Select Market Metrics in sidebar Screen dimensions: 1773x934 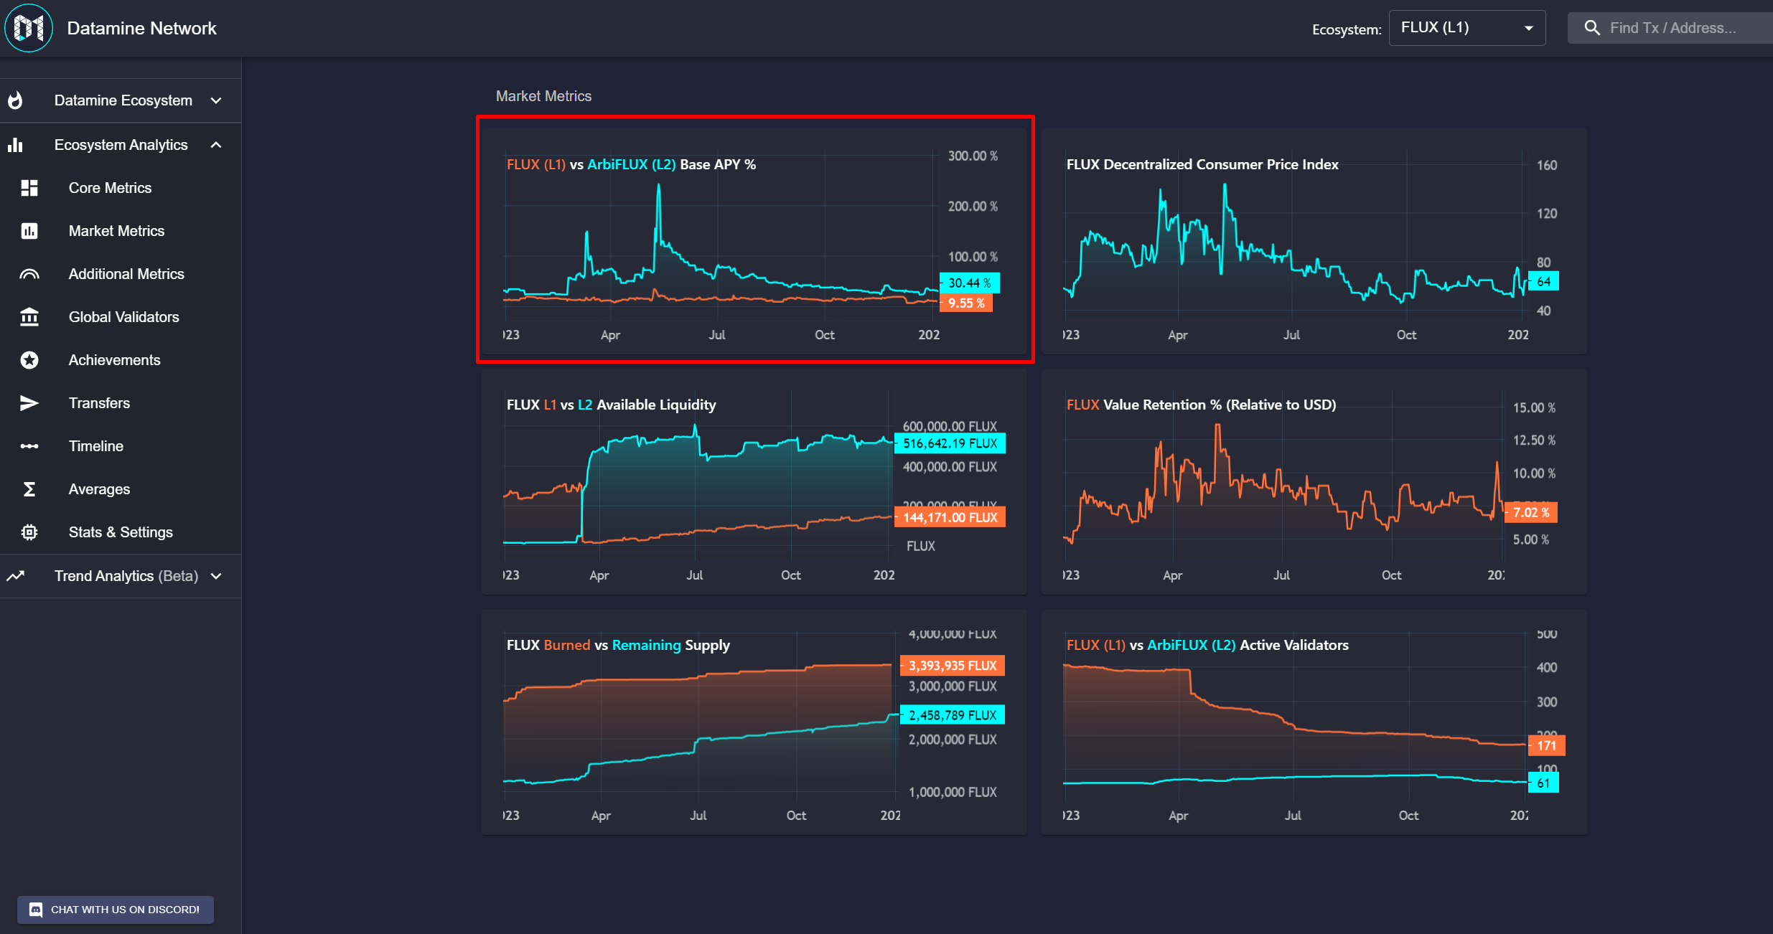[x=121, y=231]
